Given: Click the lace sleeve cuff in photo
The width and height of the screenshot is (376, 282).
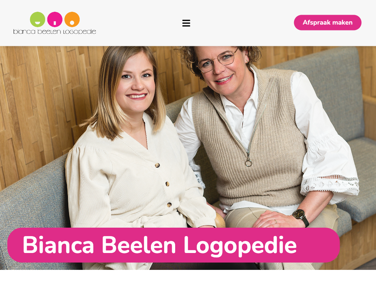Looking at the screenshot, I should pyautogui.click(x=330, y=184).
